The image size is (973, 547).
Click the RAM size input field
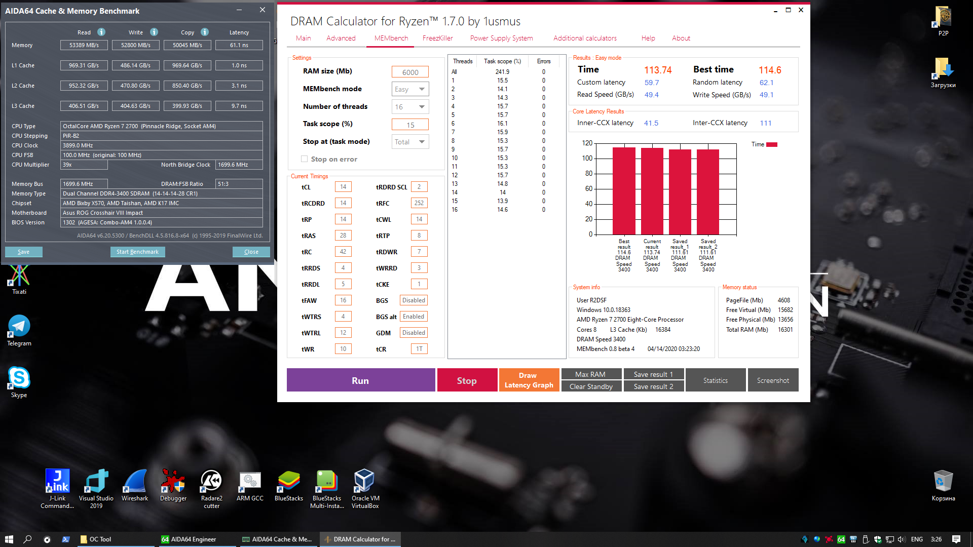tap(410, 72)
